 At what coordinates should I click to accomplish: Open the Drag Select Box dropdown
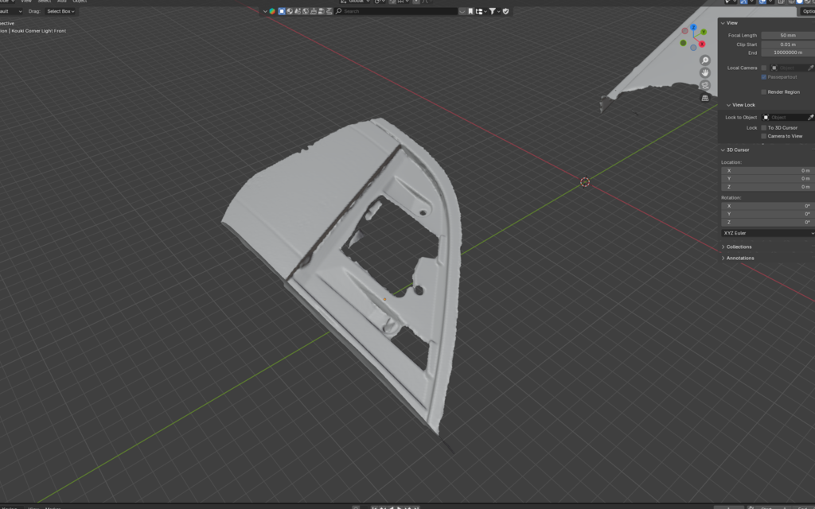point(60,11)
